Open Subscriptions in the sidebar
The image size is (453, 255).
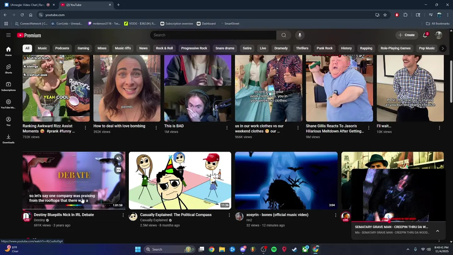pos(8,86)
